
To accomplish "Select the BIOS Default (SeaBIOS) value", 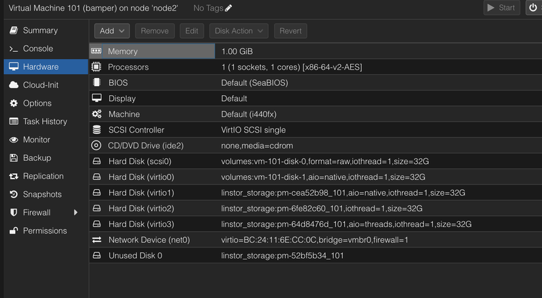I will 254,83.
